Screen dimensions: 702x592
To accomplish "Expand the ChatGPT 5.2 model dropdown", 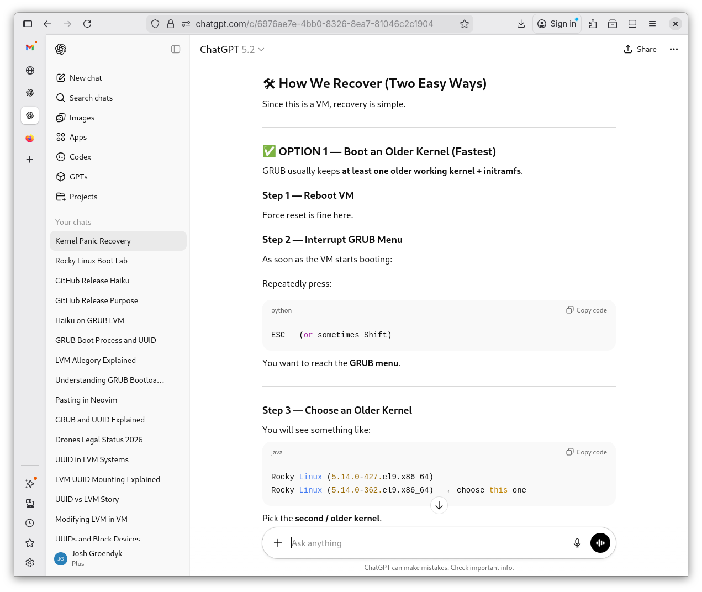I will (x=232, y=50).
